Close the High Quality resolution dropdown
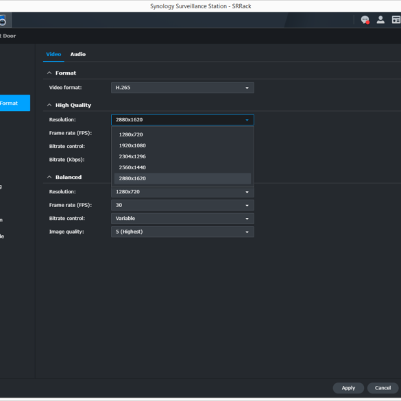 click(182, 120)
